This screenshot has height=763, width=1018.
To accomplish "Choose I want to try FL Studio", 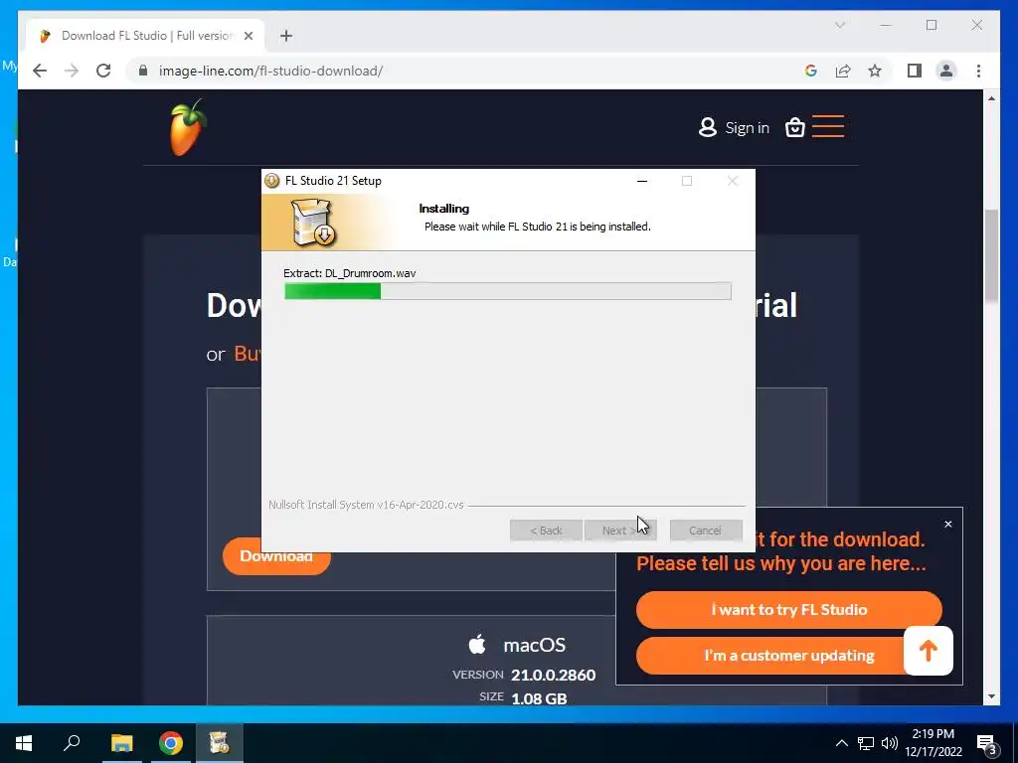I will point(788,609).
